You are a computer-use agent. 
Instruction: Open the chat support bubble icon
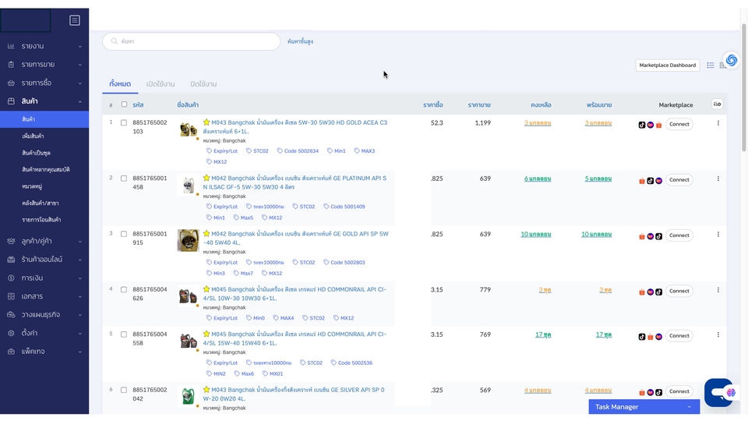[x=719, y=392]
